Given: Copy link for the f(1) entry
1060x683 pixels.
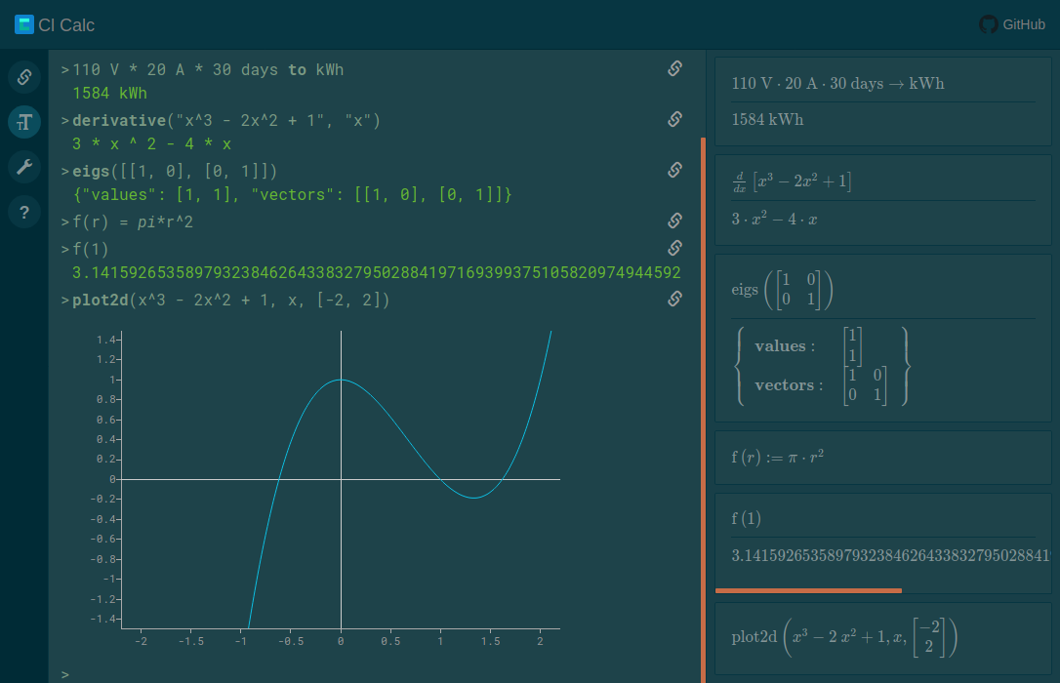Looking at the screenshot, I should point(674,248).
